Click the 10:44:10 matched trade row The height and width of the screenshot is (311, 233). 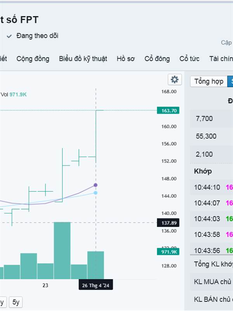(x=212, y=187)
